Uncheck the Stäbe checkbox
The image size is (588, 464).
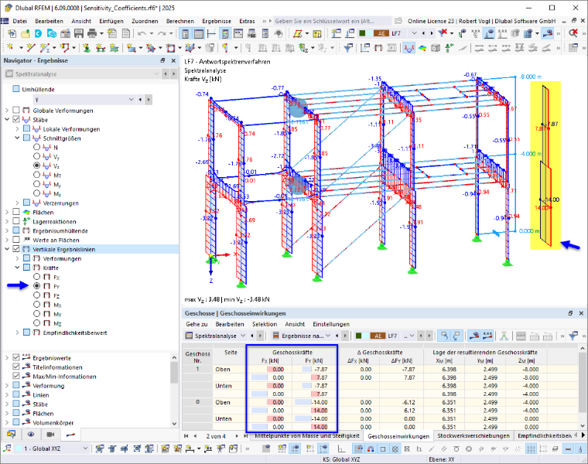(x=16, y=119)
